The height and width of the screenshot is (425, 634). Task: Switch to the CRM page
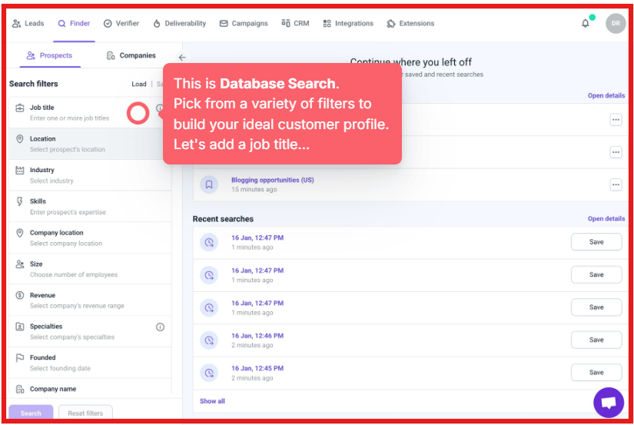coord(296,24)
